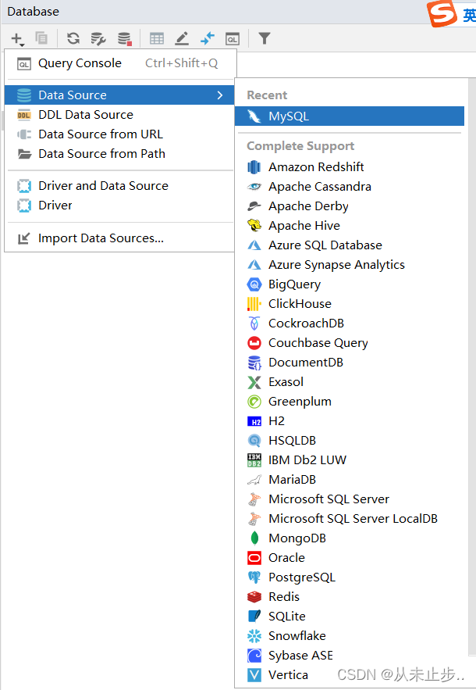Choose Data Source from URL

pyautogui.click(x=119, y=134)
